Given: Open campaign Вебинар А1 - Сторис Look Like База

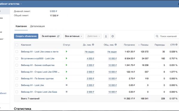Looking at the screenshot, I should point(39,92).
